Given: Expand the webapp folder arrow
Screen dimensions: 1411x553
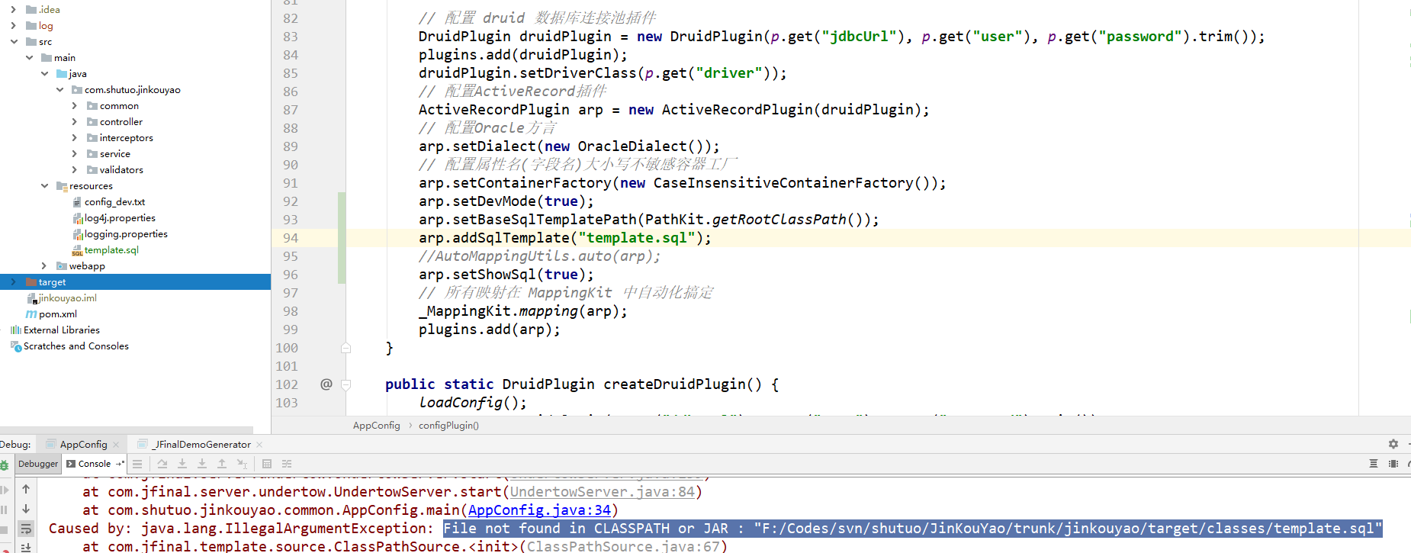Looking at the screenshot, I should coord(44,266).
